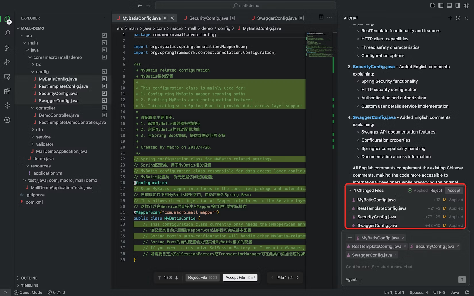Toggle the primary sidebar layout button

pyautogui.click(x=441, y=5)
